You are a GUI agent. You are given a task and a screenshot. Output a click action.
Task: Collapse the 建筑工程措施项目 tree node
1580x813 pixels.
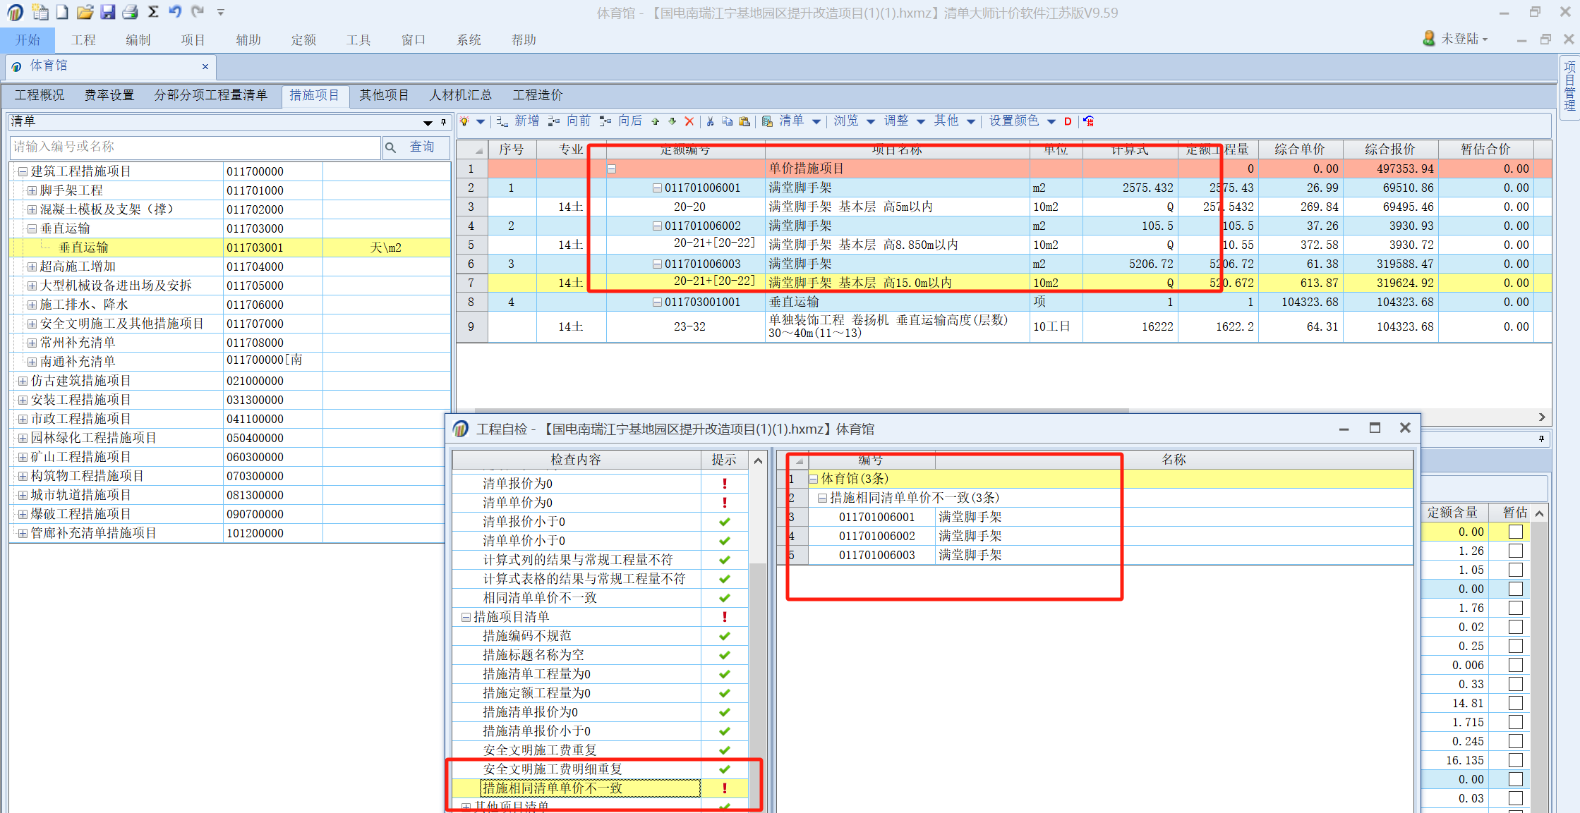pos(22,171)
